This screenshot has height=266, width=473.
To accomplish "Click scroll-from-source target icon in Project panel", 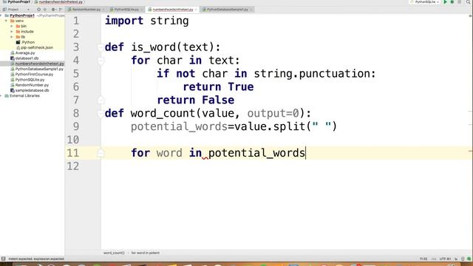I will pyautogui.click(x=38, y=10).
